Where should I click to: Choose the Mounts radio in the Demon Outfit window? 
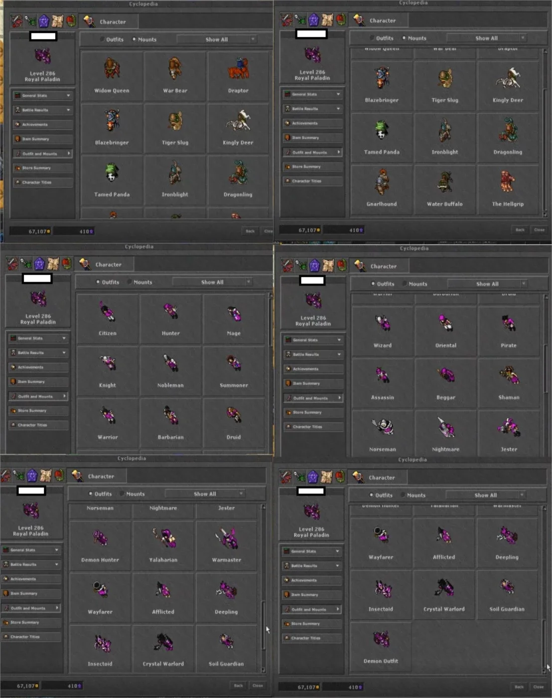(x=413, y=495)
